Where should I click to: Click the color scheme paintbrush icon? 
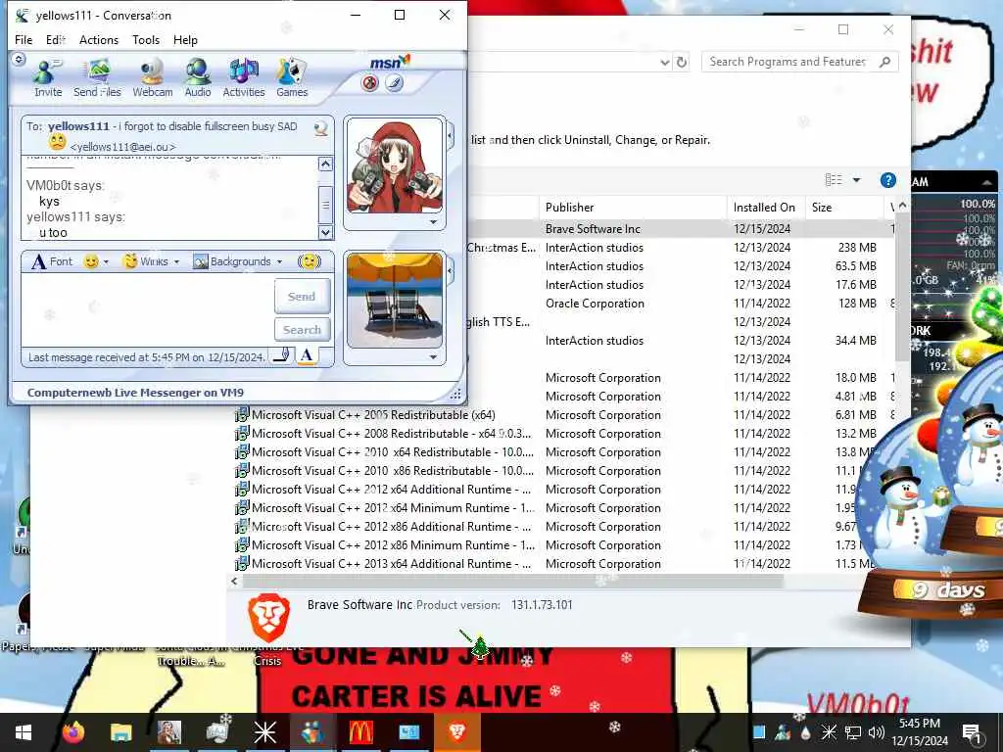pos(394,83)
